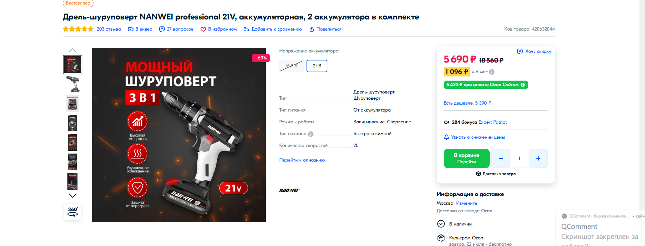Click the bell icon for price drop alerts
This screenshot has width=645, height=246.
pos(447,137)
